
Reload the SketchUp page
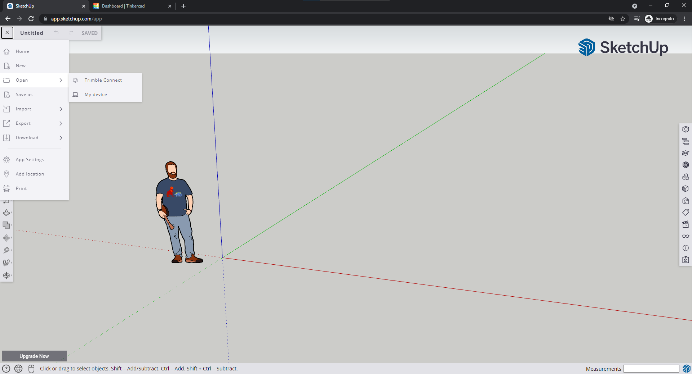coord(31,19)
